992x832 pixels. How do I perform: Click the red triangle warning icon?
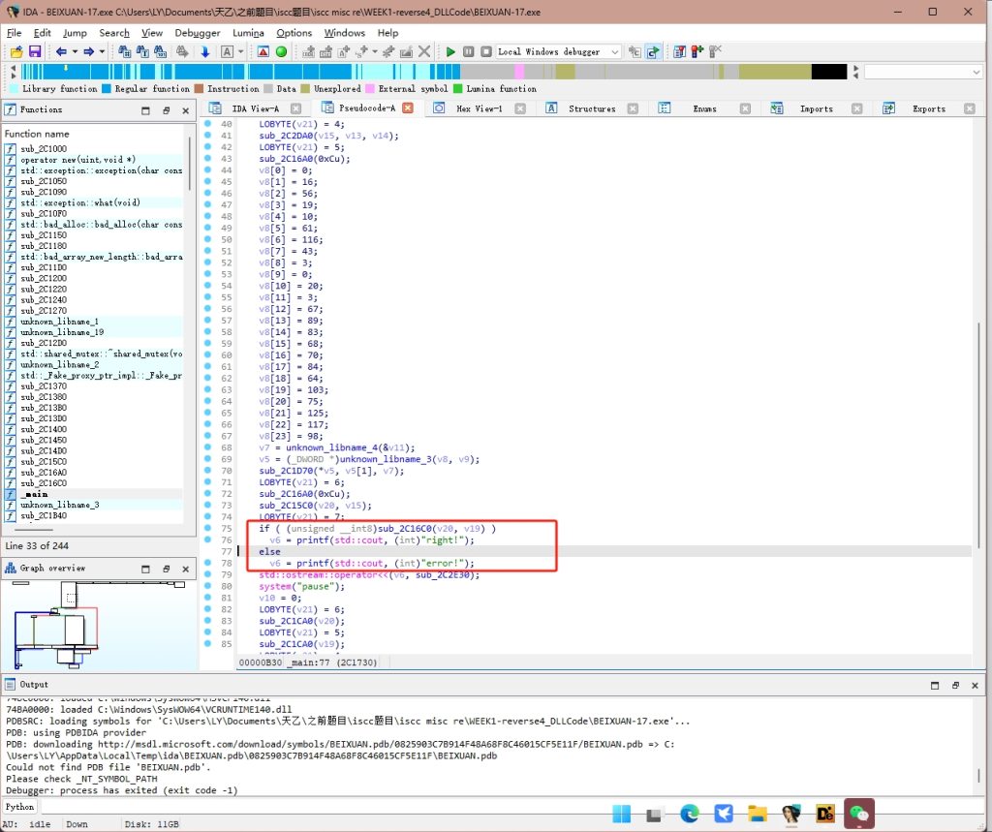click(x=263, y=52)
